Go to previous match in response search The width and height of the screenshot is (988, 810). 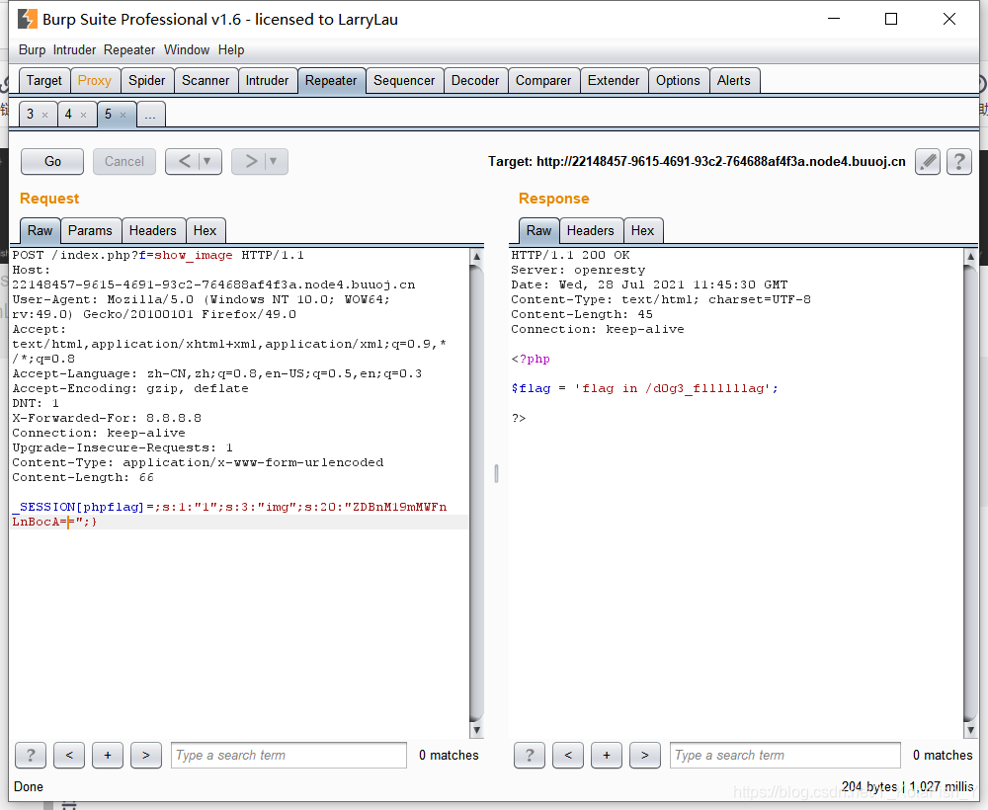point(568,756)
